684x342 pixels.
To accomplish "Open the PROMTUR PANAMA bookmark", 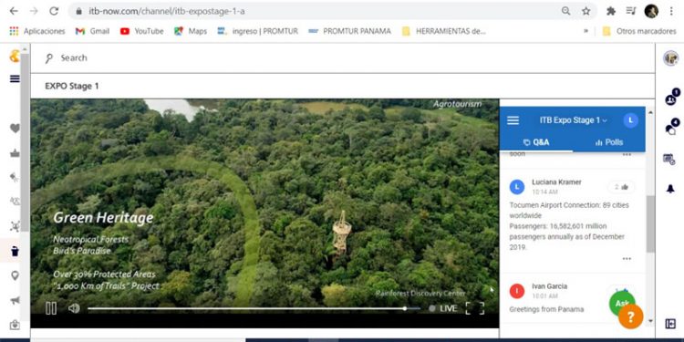I will (350, 31).
